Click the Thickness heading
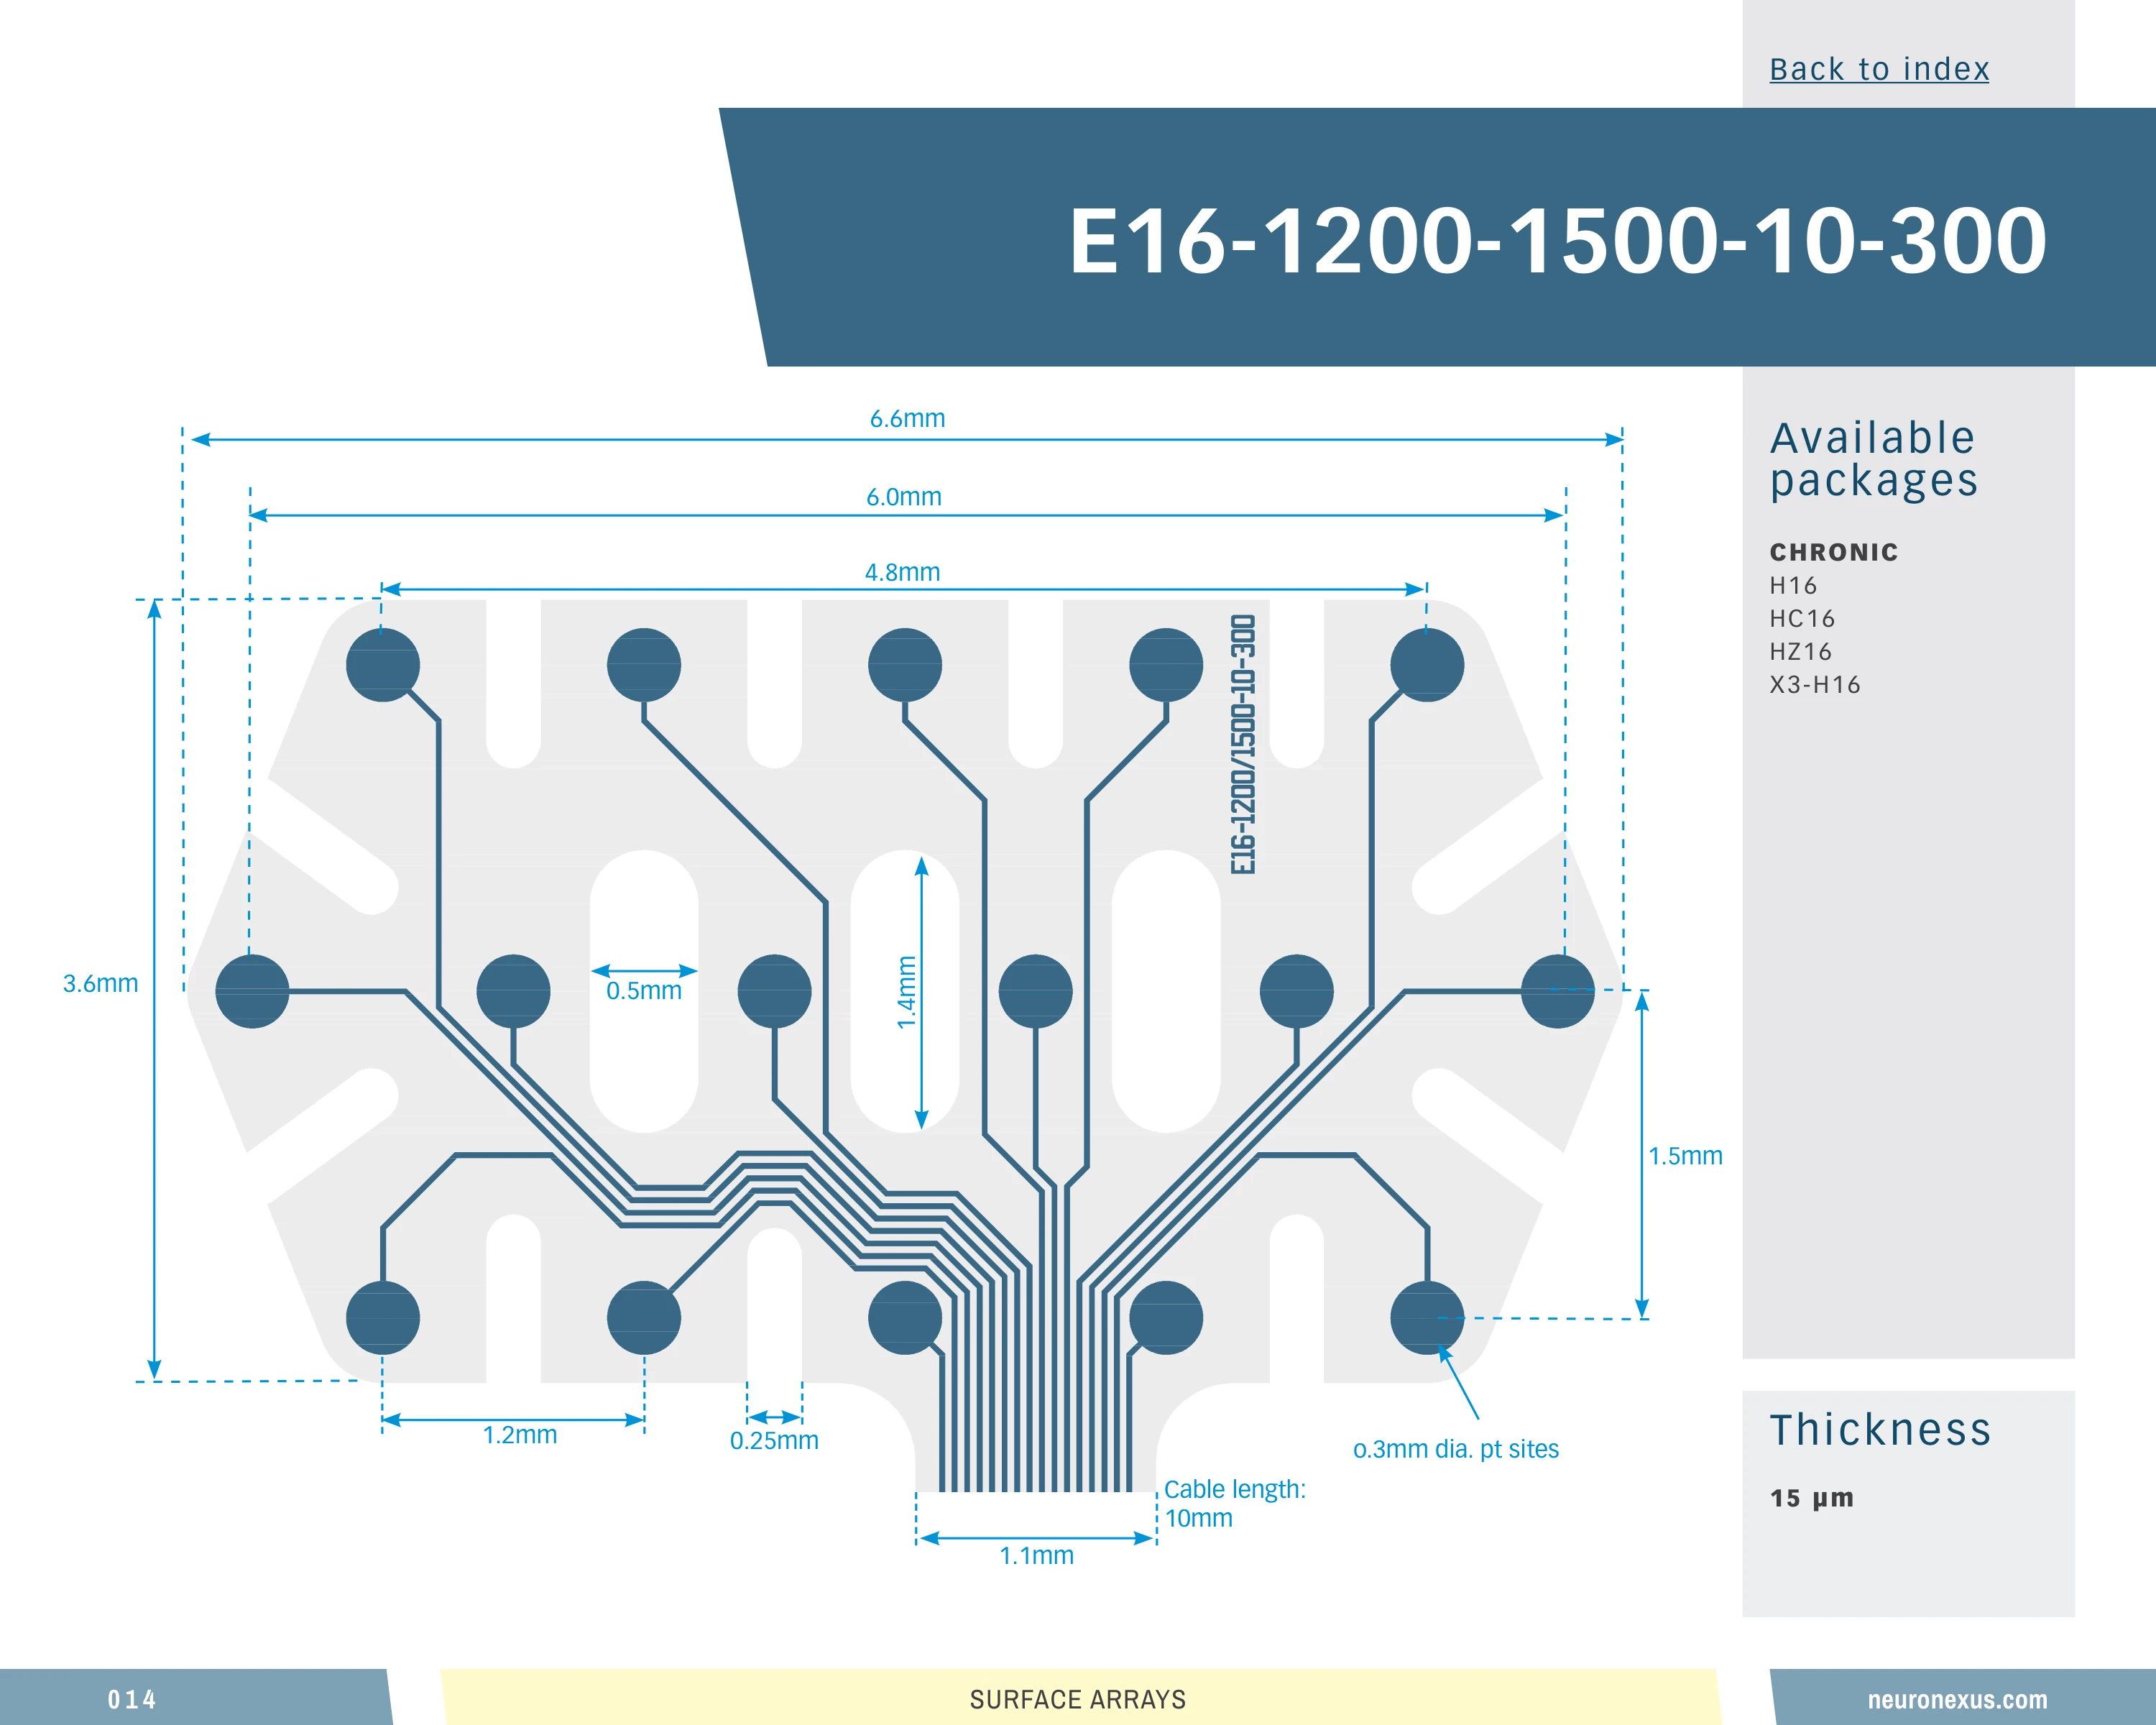The height and width of the screenshot is (1725, 2156). click(x=1881, y=1429)
